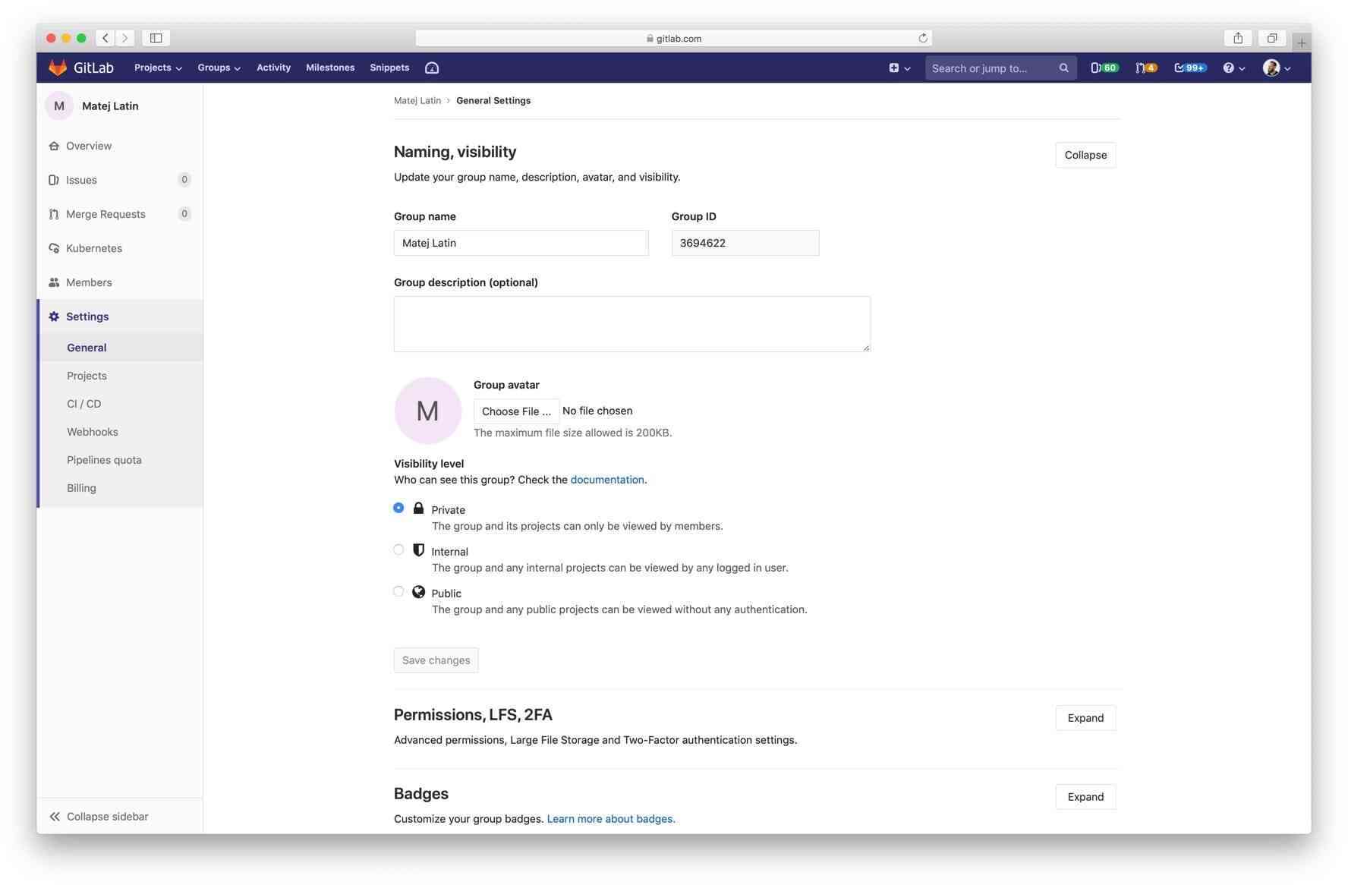Screen dimensions: 1348x885
Task: Open the Todos icon showing 99+
Action: pyautogui.click(x=1189, y=68)
